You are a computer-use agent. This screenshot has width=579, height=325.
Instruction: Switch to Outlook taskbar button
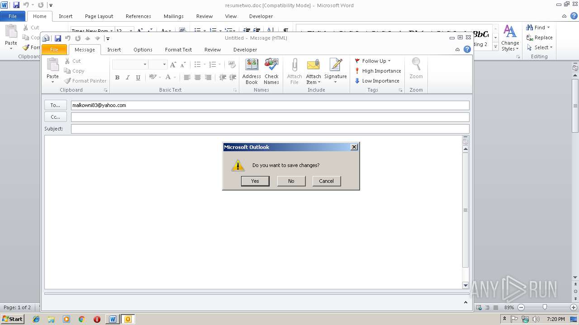pos(128,319)
